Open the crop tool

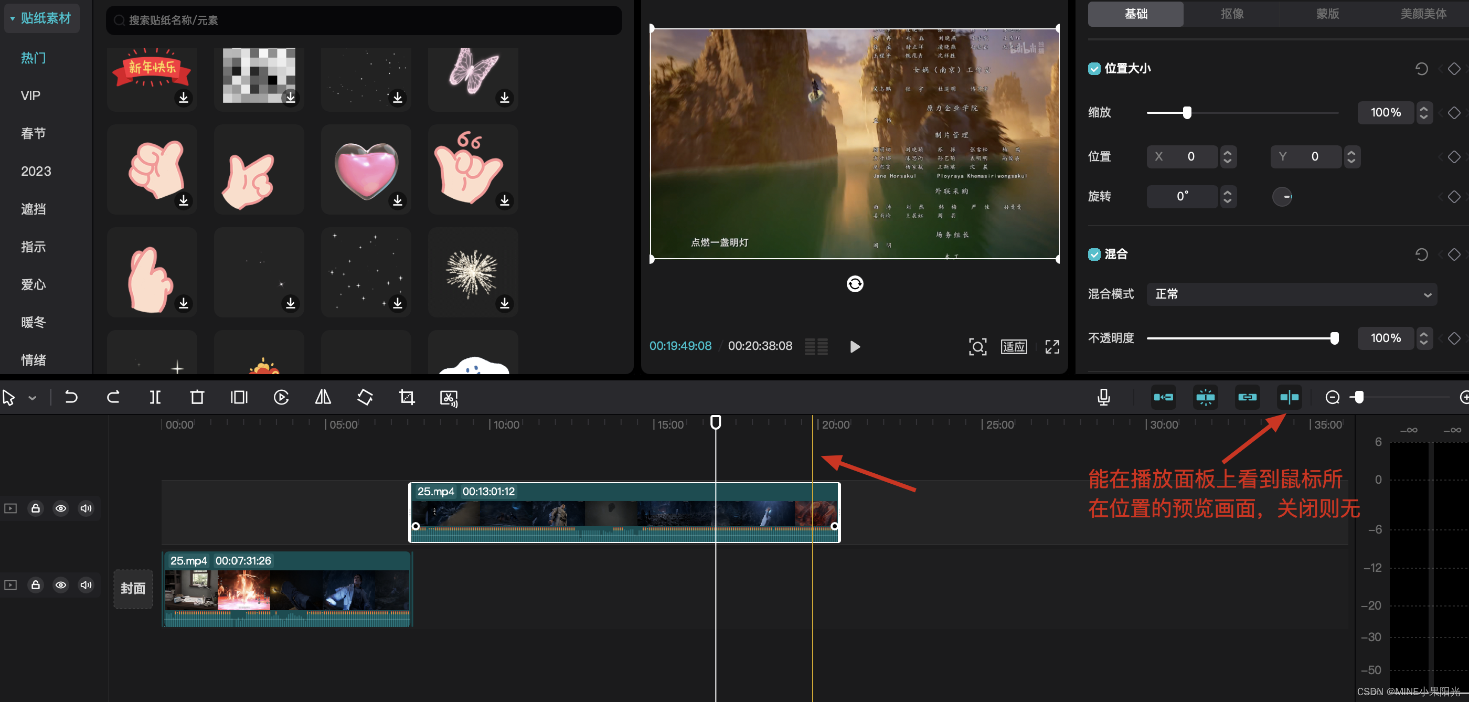(x=407, y=397)
